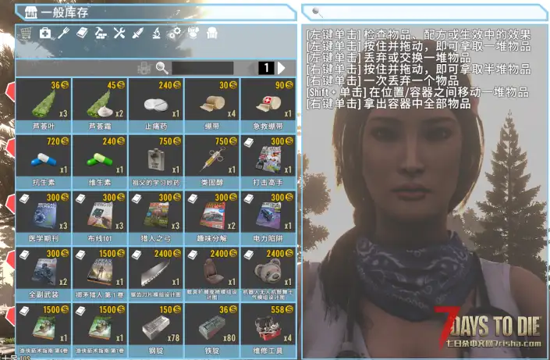Click the page number 1 box
Viewport: 550px width, 360px height.
(267, 68)
